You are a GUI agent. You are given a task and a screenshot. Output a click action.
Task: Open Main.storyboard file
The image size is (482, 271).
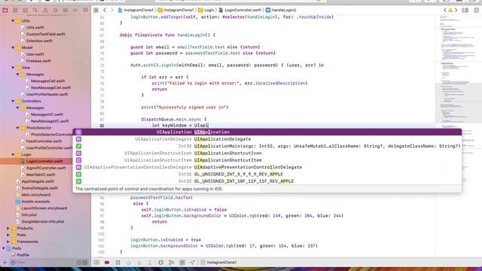(35, 195)
